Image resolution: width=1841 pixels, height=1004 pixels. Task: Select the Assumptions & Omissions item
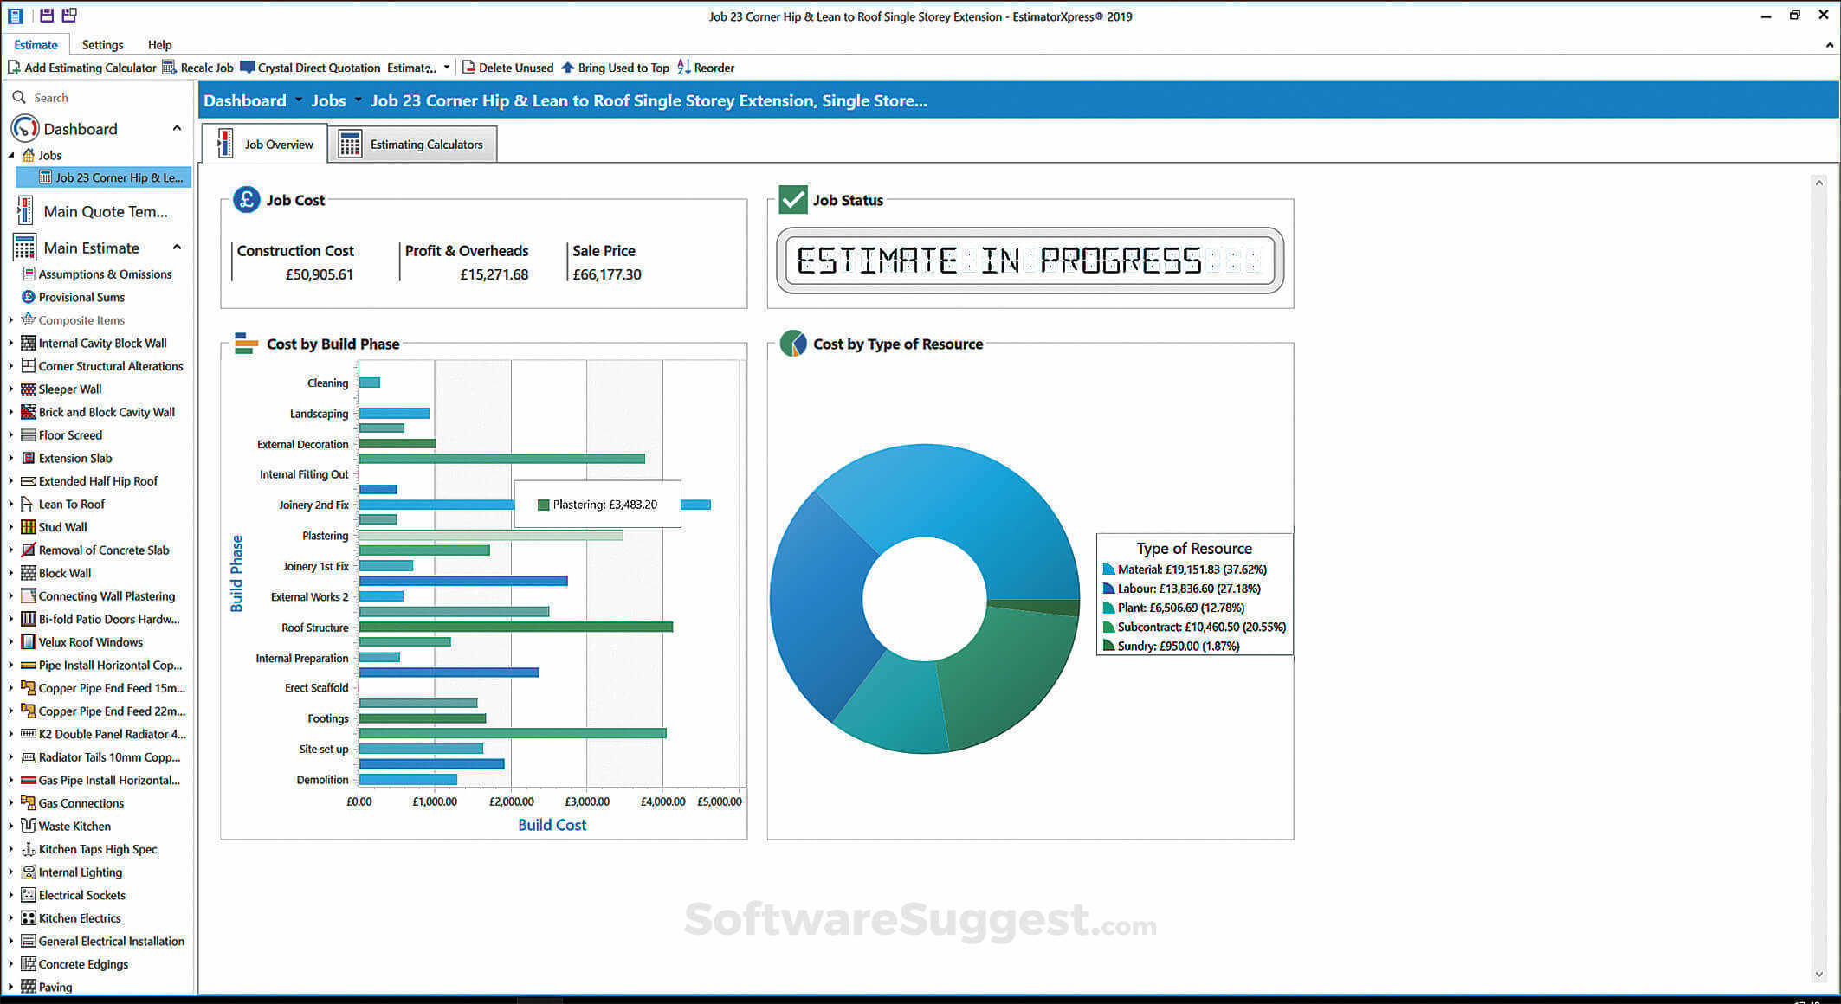pyautogui.click(x=104, y=274)
